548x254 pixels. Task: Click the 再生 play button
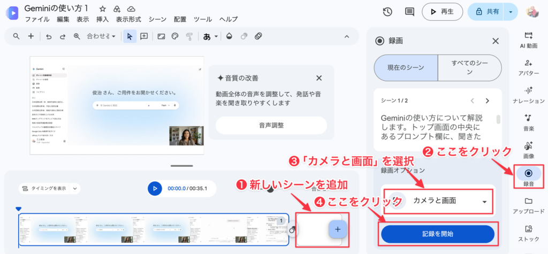pos(442,12)
